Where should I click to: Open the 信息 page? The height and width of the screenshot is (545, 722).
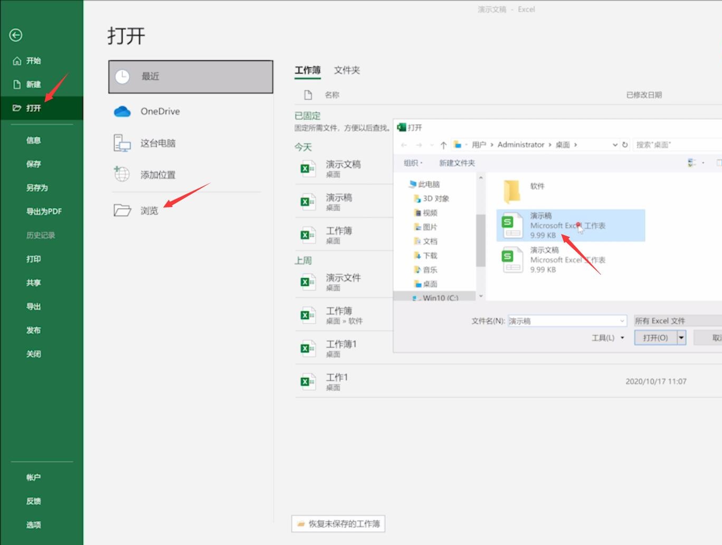point(33,140)
